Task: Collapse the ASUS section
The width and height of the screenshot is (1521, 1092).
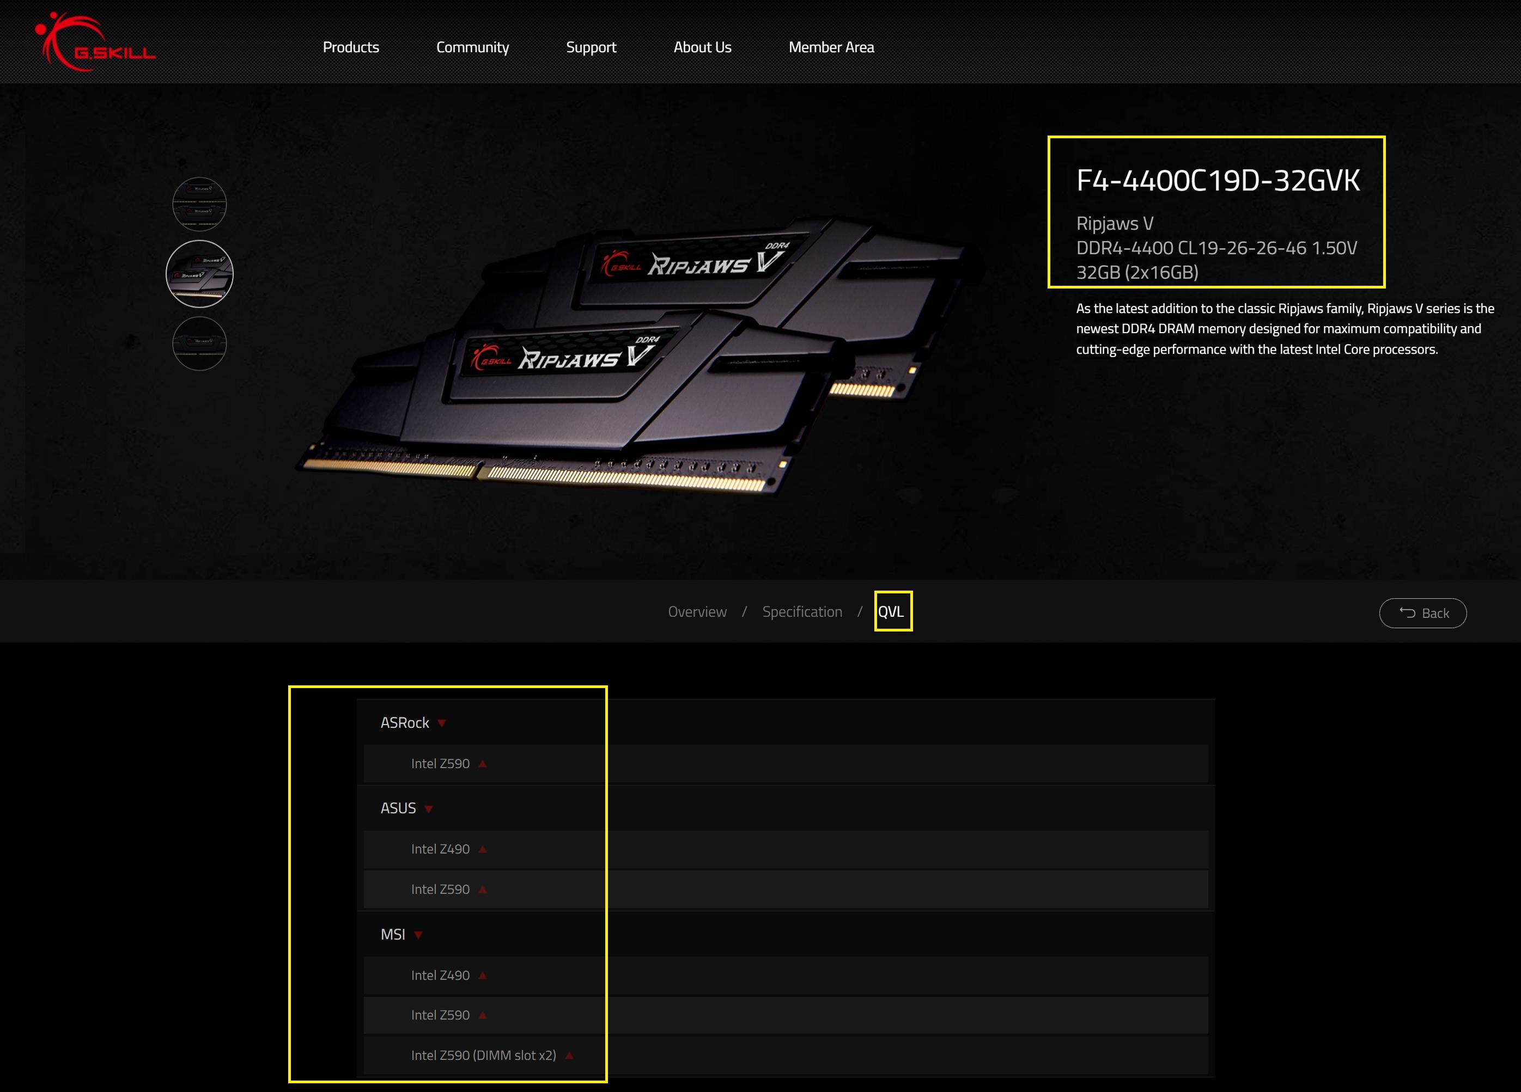Action: pos(786,808)
